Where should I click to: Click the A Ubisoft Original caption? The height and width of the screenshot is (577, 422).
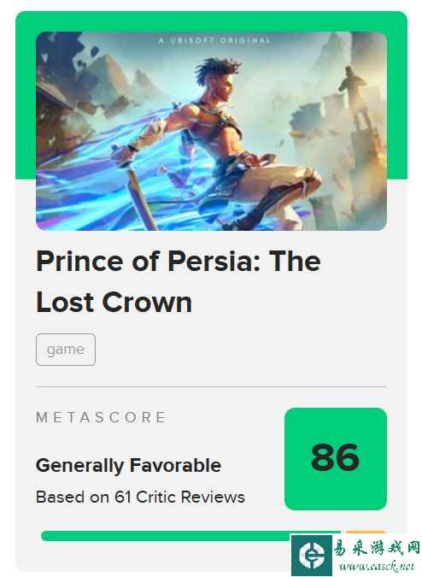(214, 40)
